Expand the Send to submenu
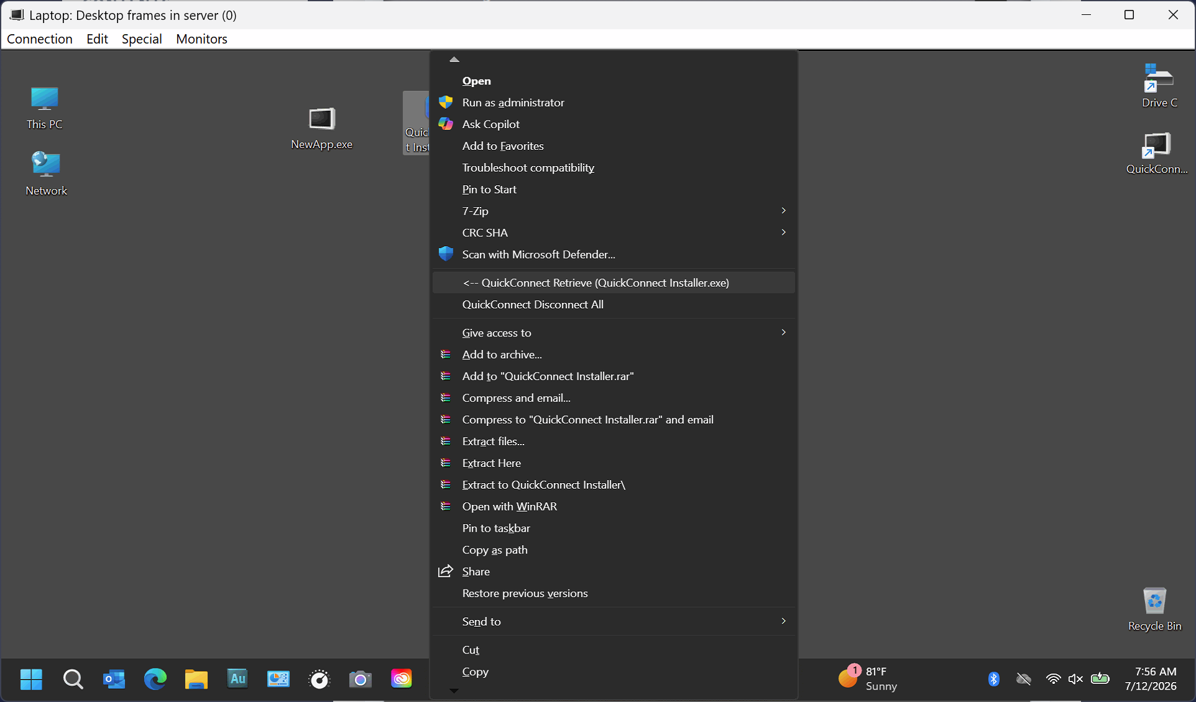 (614, 621)
